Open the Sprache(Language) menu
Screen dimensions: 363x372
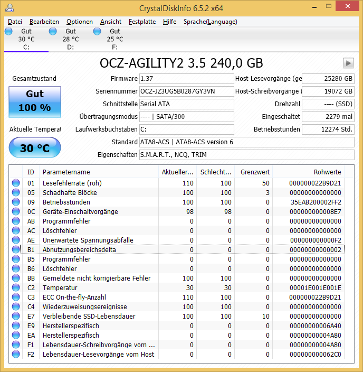click(x=210, y=22)
